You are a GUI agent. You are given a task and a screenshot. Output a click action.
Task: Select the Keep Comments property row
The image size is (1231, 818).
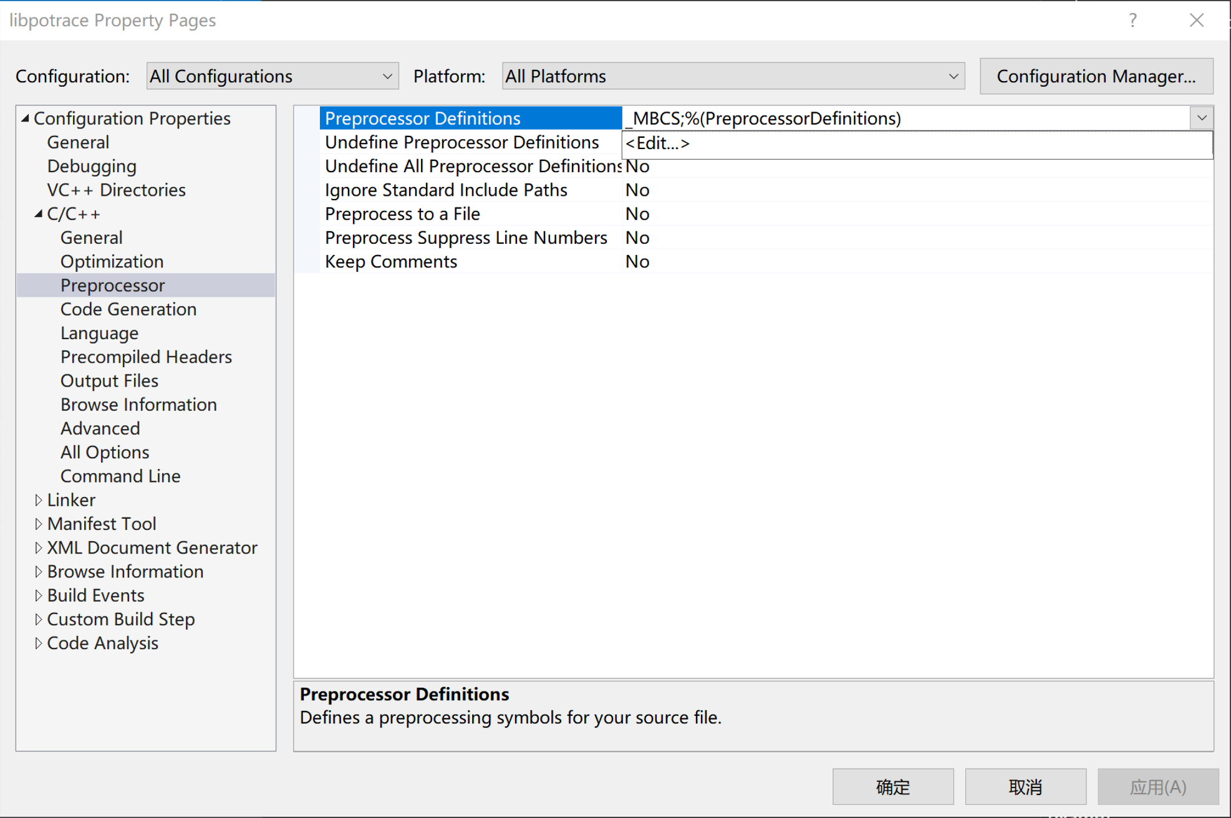tap(391, 262)
